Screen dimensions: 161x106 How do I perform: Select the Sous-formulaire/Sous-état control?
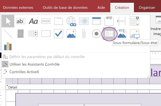point(109,34)
